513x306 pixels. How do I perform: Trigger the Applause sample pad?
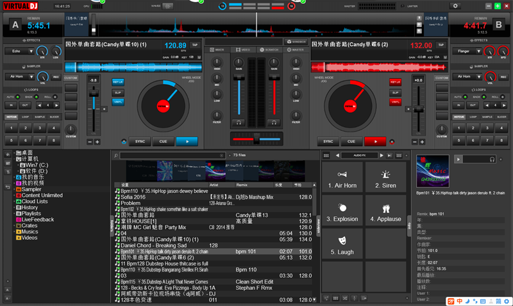tap(385, 210)
